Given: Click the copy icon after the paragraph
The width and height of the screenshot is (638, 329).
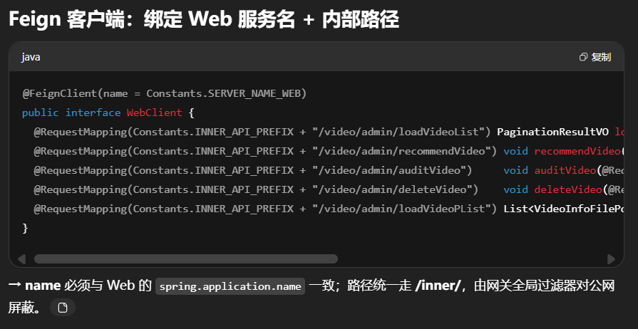Looking at the screenshot, I should 63,308.
